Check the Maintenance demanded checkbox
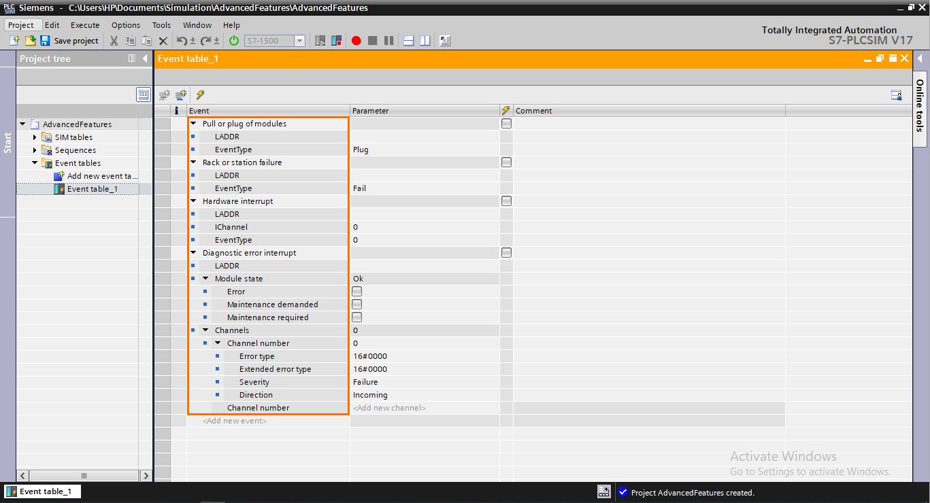Screen dimensions: 930x503 [x=356, y=304]
